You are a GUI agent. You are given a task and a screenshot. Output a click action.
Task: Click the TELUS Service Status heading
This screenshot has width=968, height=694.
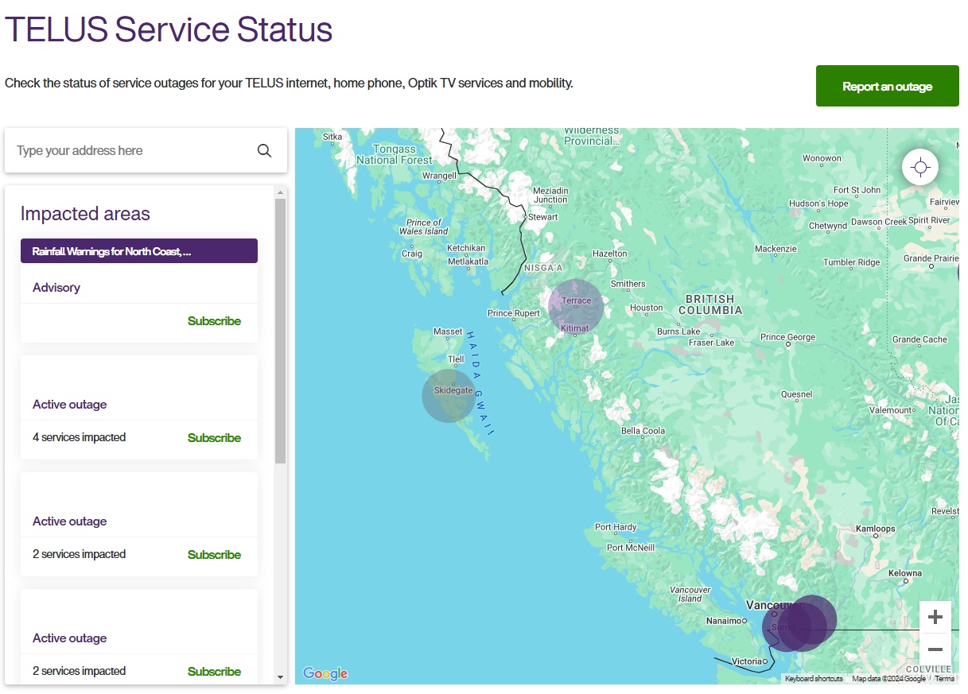[x=169, y=29]
